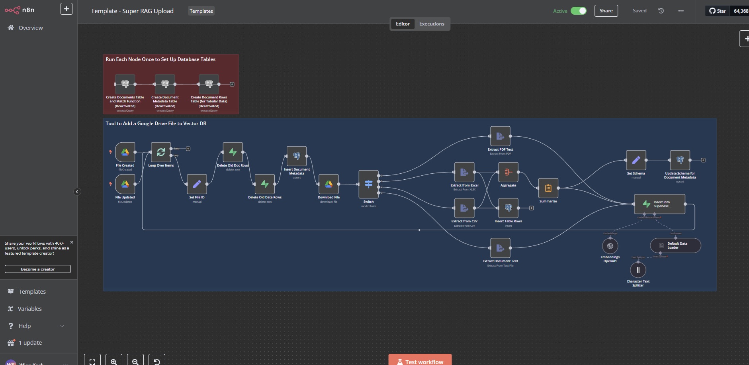The width and height of the screenshot is (749, 365).
Task: Select the Aggregate node
Action: coord(508,173)
